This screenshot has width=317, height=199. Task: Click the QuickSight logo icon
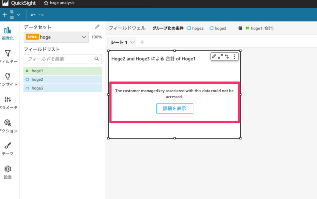pos(5,3)
